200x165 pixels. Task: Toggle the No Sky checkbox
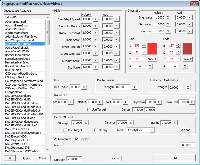click(96, 130)
